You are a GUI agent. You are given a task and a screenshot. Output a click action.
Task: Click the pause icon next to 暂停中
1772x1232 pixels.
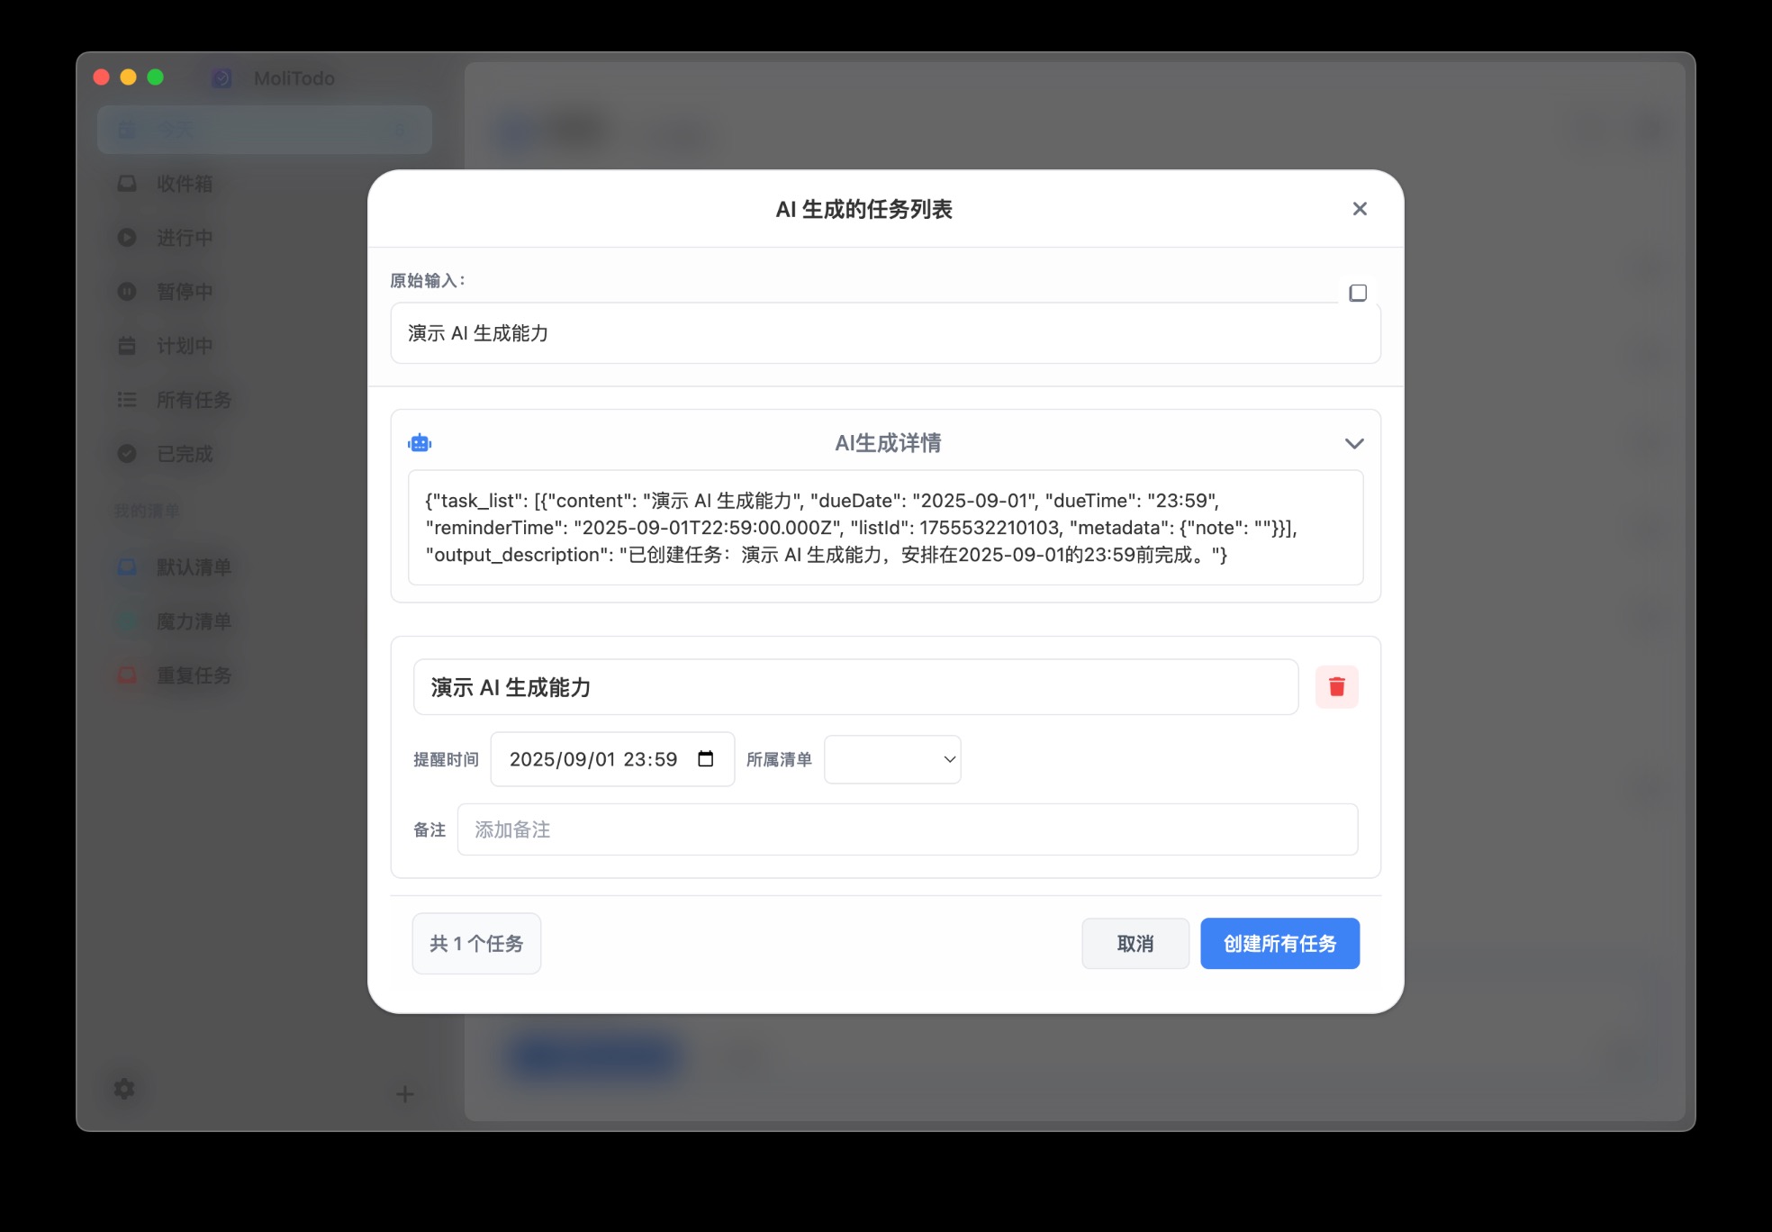pyautogui.click(x=127, y=292)
